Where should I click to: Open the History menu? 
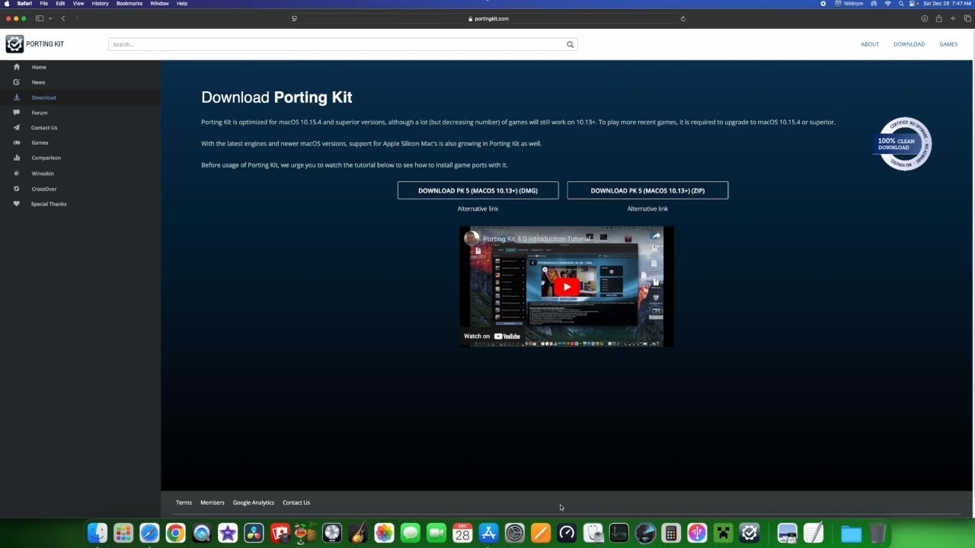(x=100, y=4)
